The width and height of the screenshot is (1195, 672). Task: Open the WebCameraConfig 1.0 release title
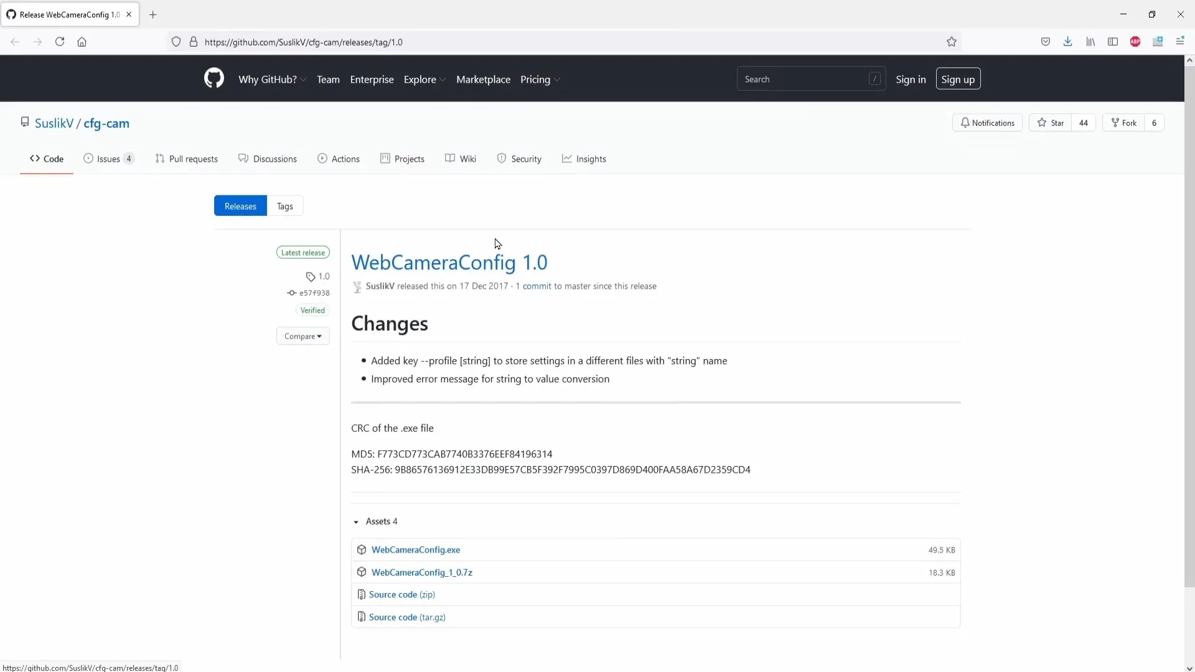[449, 262]
